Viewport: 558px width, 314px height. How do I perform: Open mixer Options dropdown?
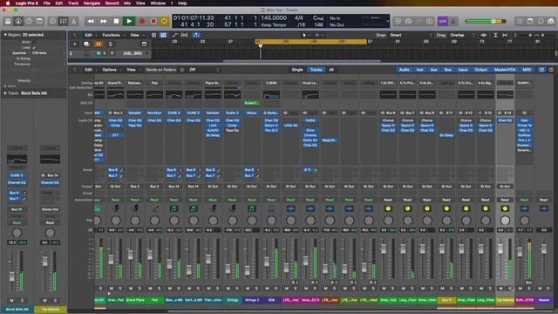(112, 70)
